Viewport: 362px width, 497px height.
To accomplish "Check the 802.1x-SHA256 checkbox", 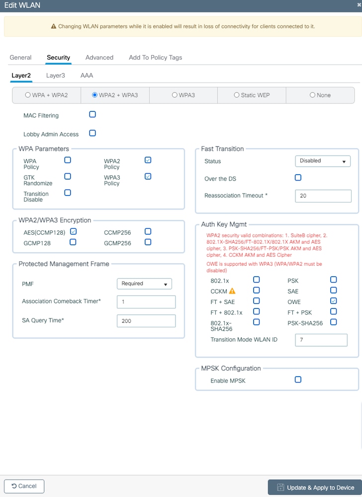I will click(257, 322).
